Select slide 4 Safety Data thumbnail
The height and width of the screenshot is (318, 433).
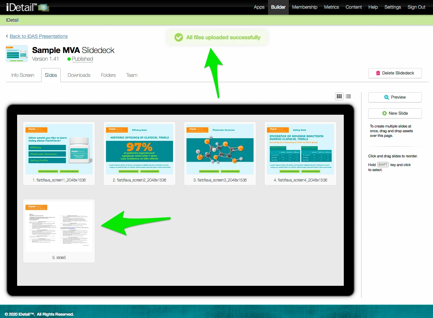pos(301,149)
